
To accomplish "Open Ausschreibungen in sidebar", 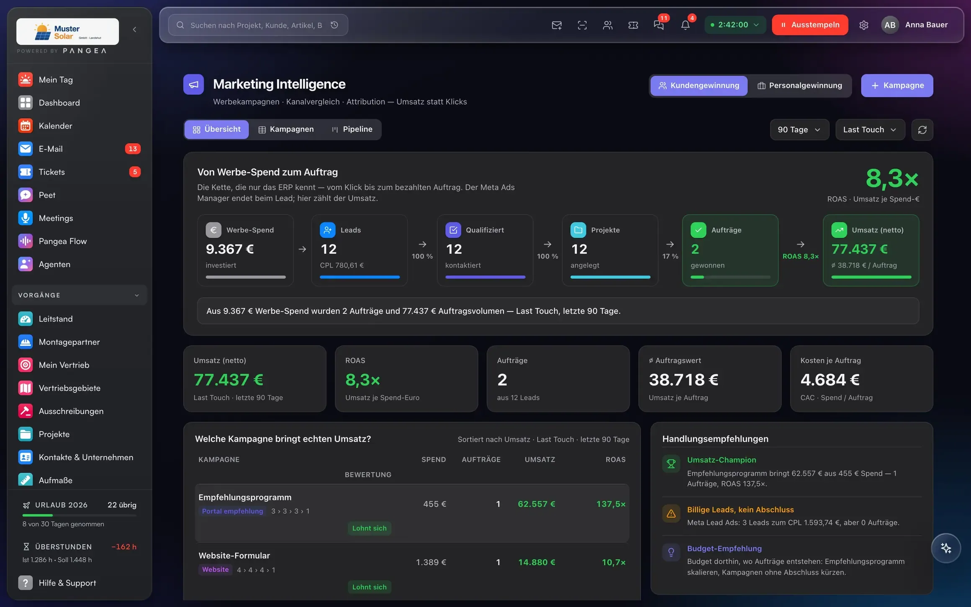I will tap(79, 411).
